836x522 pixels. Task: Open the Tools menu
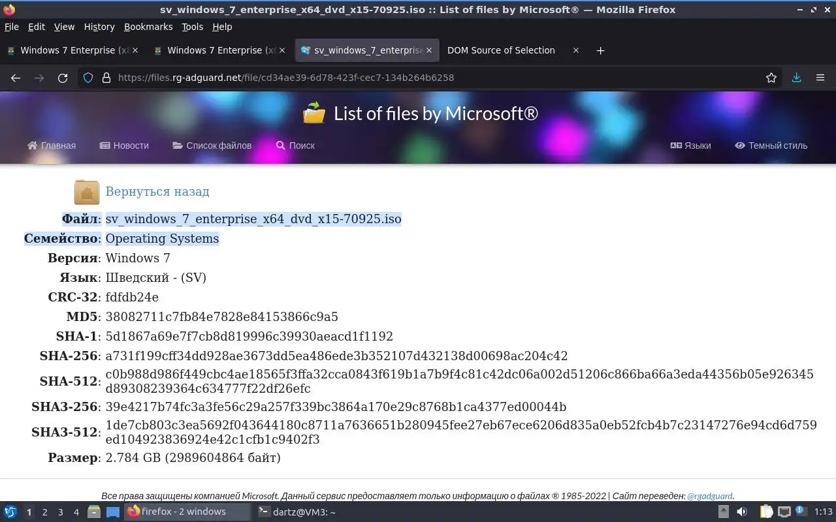click(192, 27)
